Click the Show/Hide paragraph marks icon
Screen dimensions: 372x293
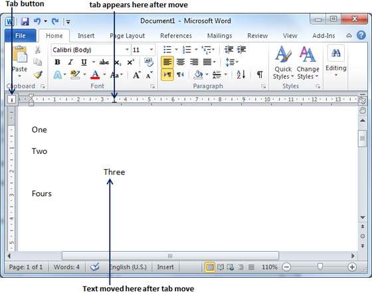pos(260,74)
